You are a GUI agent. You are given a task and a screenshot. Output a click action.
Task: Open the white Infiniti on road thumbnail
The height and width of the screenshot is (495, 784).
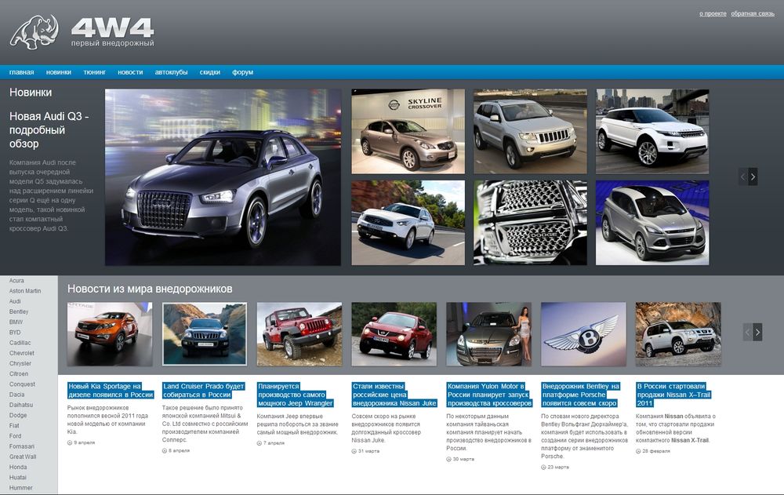[x=408, y=223]
